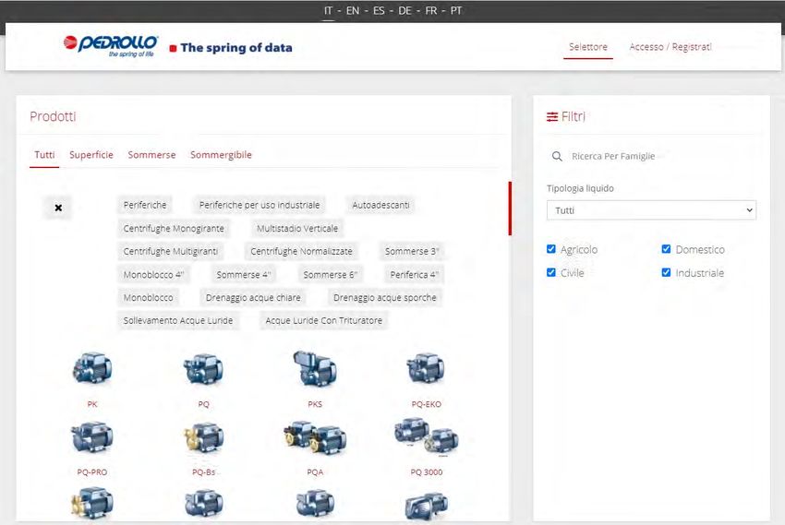Switch to the Superficie tab

click(x=91, y=155)
